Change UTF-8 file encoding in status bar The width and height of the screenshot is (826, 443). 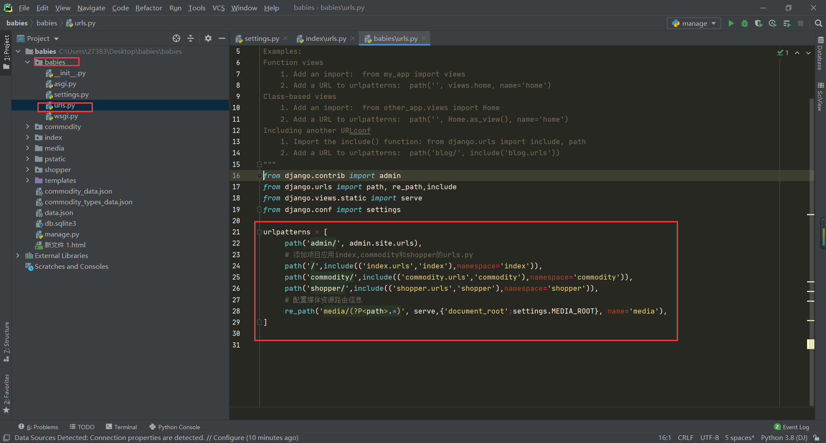[709, 437]
